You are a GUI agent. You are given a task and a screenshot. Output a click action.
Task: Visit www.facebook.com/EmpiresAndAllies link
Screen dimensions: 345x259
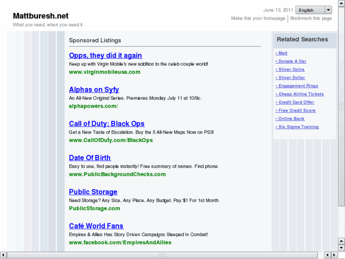click(120, 242)
